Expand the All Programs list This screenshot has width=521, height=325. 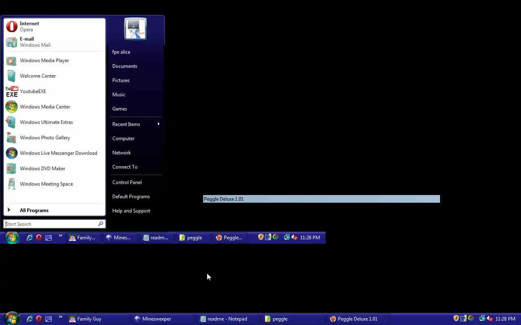coord(55,210)
